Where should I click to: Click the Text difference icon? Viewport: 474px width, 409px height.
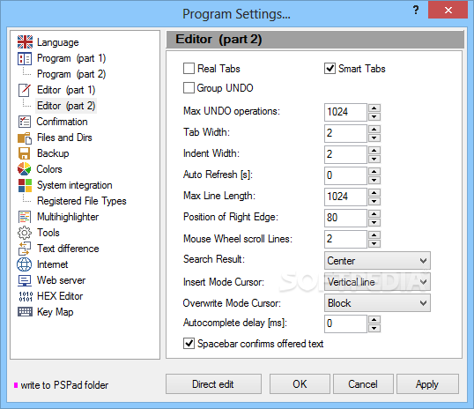(25, 249)
